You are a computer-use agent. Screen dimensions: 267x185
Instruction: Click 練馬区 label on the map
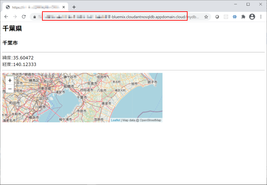tap(34, 80)
